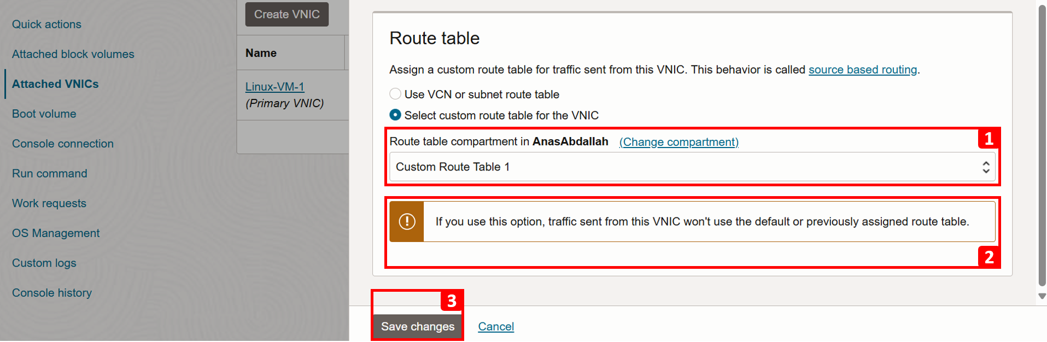Select Use VCN or subnet route table

[x=395, y=94]
